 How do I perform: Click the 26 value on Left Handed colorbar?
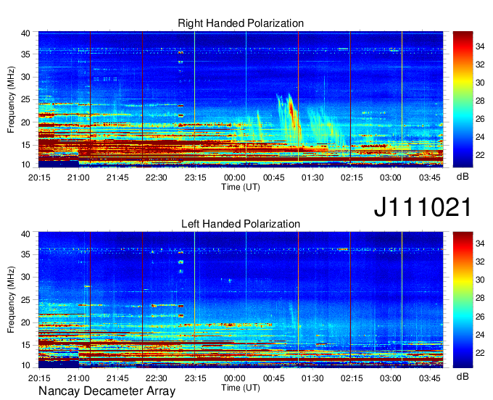pyautogui.click(x=480, y=317)
